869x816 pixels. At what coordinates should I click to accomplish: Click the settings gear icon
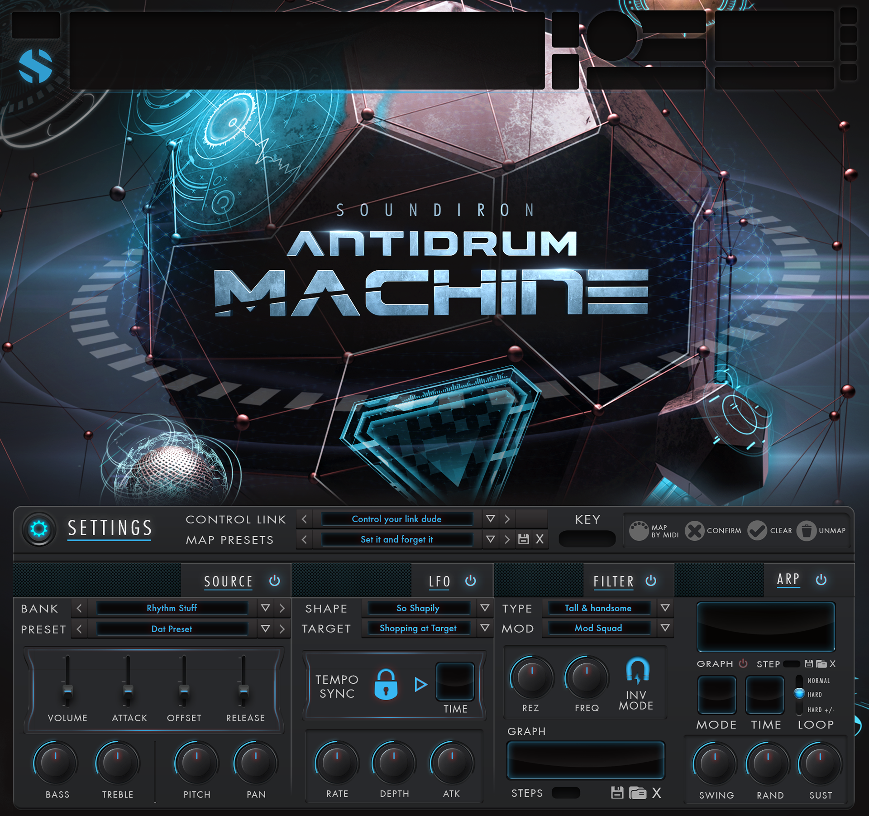[x=39, y=529]
